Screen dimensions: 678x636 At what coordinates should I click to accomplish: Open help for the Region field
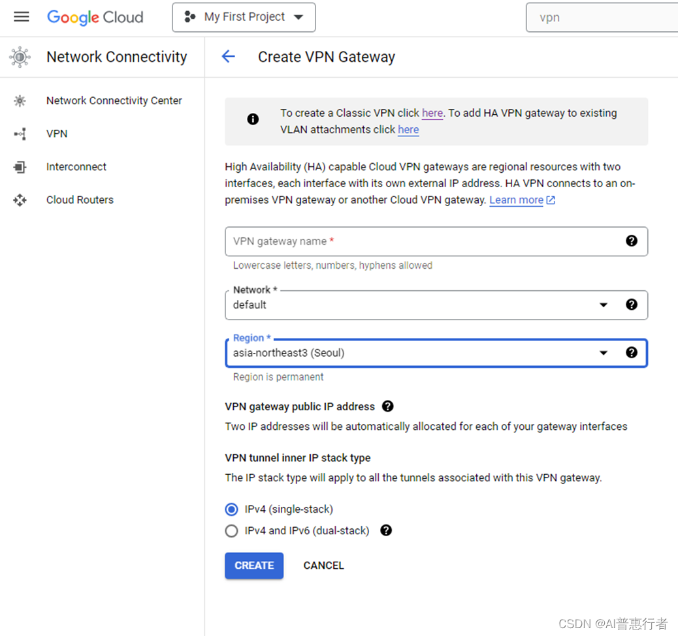tap(632, 352)
